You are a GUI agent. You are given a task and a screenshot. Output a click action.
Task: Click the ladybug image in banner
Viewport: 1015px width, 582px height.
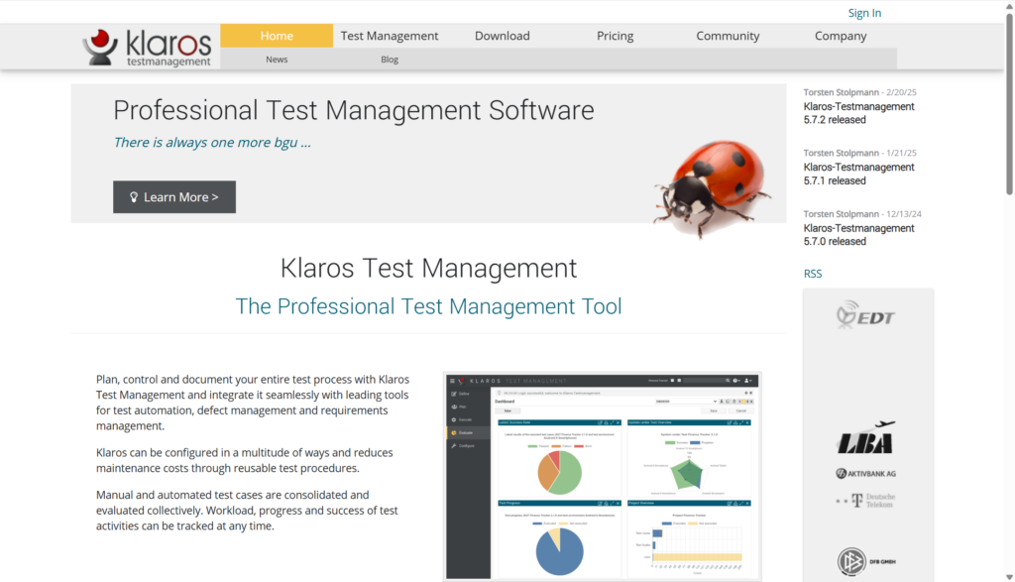716,182
